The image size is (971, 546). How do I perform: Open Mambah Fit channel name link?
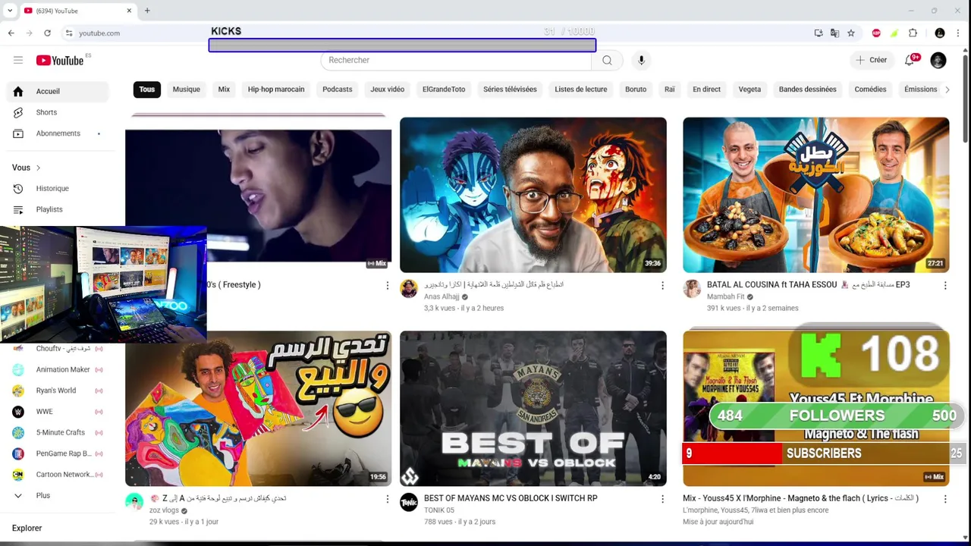726,297
